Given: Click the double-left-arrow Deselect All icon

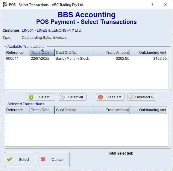Looking at the screenshot, I should (132, 97).
